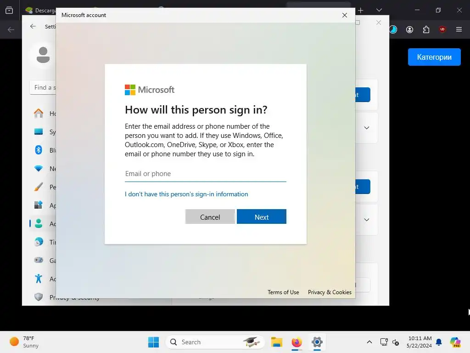Open the Privacy & Cookies link
This screenshot has width=470, height=353.
tap(330, 292)
